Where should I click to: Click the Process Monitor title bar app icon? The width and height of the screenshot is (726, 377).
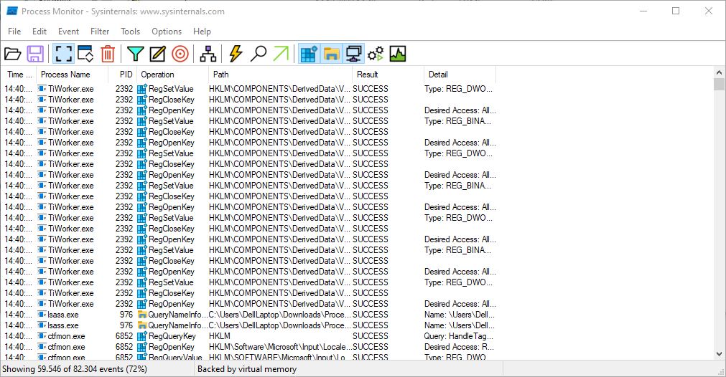[x=12, y=11]
